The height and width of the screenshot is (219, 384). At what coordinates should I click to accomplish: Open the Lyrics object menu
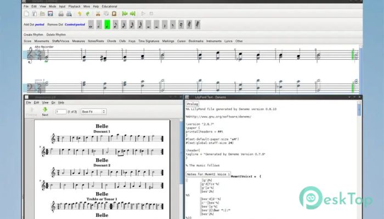point(228,41)
